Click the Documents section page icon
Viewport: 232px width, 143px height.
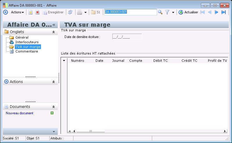[x=6, y=106]
